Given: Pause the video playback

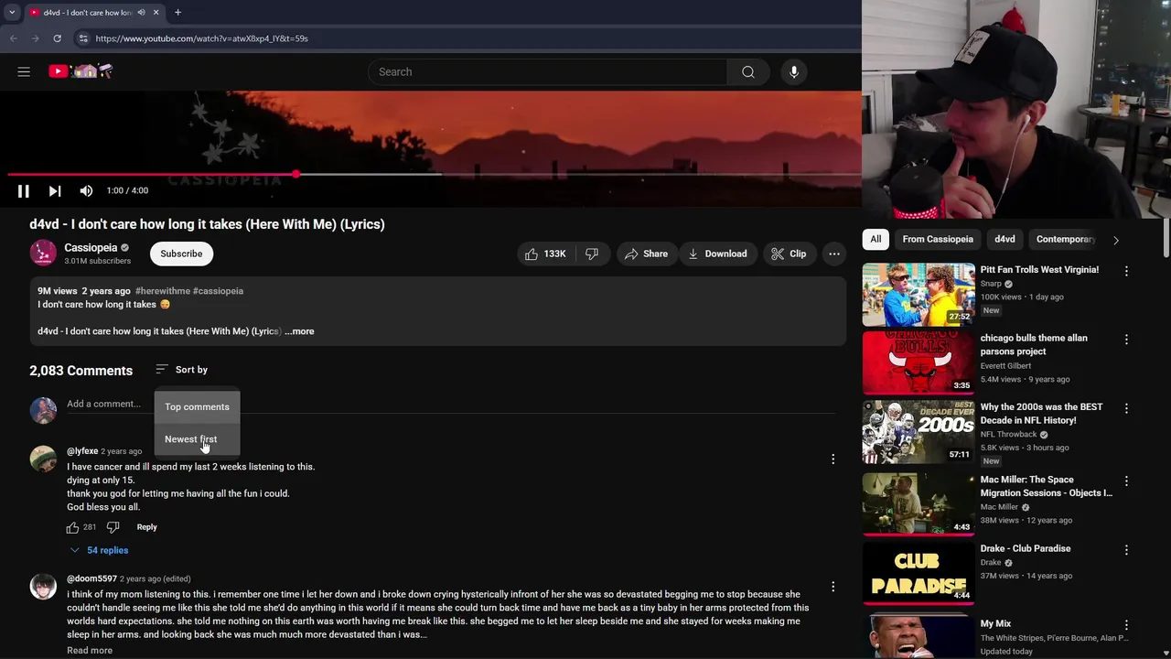Looking at the screenshot, I should click(24, 190).
